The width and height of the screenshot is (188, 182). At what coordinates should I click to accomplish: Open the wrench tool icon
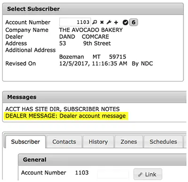coord(109,22)
